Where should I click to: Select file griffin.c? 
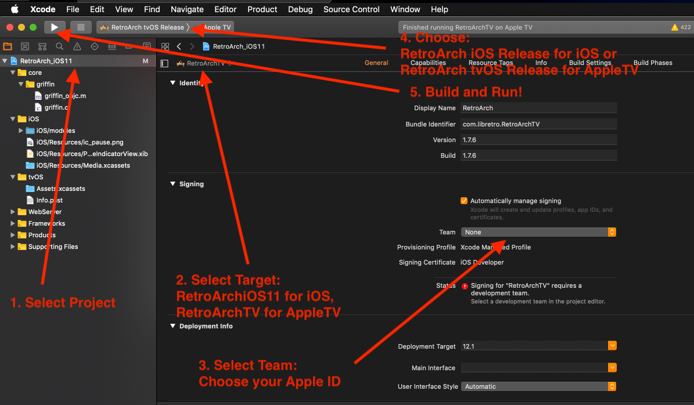click(x=51, y=107)
